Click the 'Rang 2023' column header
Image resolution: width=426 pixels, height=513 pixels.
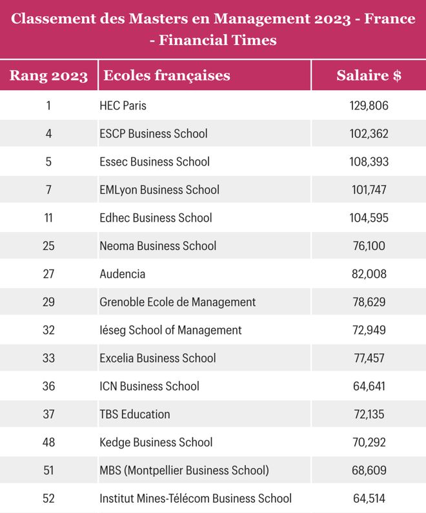click(x=48, y=75)
